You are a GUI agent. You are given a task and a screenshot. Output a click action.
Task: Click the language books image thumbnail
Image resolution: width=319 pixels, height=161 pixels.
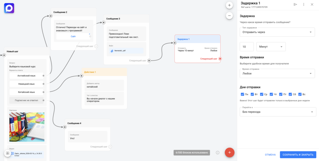point(27,127)
